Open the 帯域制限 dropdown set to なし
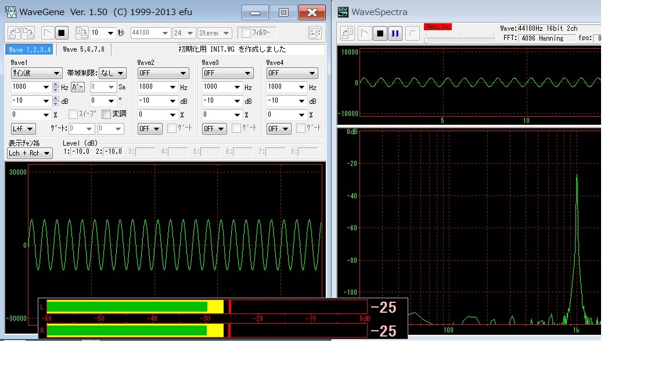This screenshot has height=376, width=669. pyautogui.click(x=113, y=73)
